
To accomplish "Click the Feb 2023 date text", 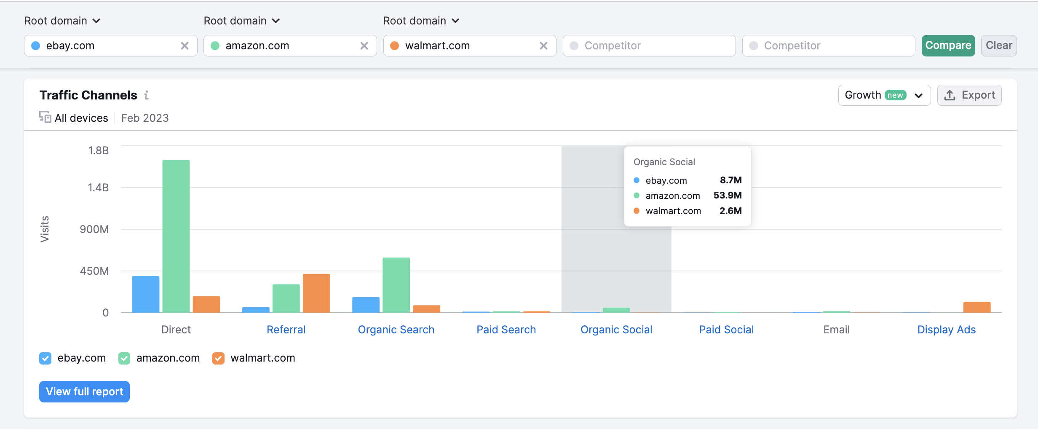I will 145,118.
